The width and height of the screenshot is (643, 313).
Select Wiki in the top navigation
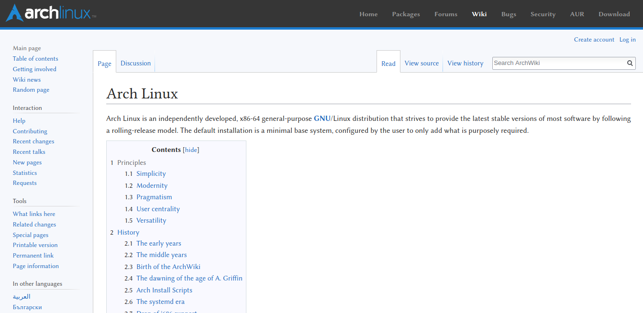click(479, 14)
